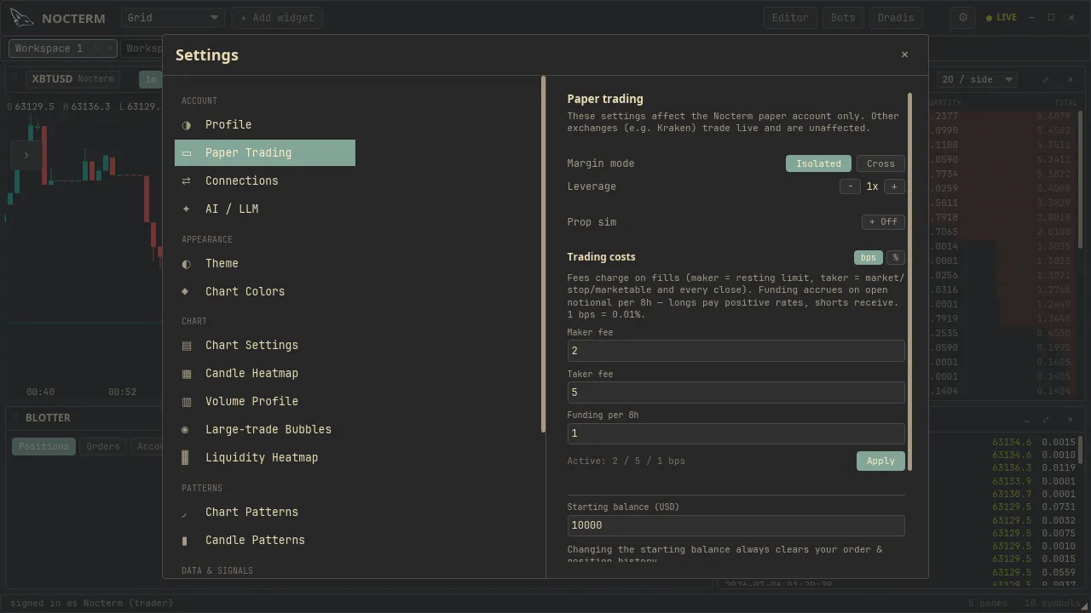Viewport: 1091px width, 613px height.
Task: Click the Leverage '1x' value
Action: tap(872, 186)
